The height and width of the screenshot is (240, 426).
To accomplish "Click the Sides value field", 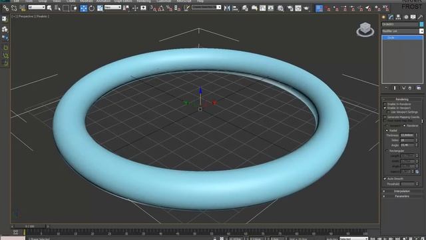I will click(x=407, y=140).
